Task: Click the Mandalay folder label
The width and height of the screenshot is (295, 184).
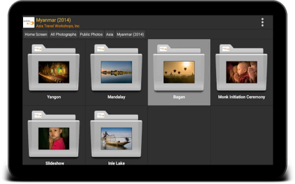Action: click(116, 97)
